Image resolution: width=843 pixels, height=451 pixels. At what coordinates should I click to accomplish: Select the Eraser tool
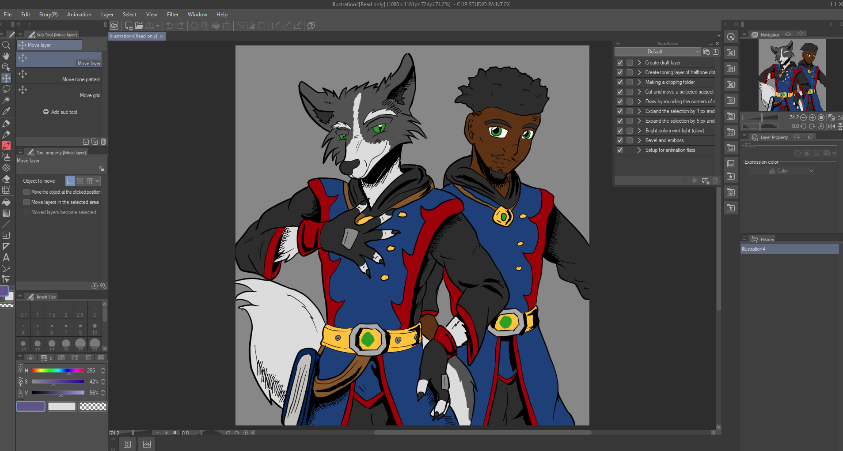click(x=6, y=179)
